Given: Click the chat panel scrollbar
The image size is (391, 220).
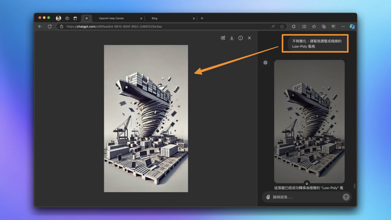Looking at the screenshot, I should (355, 186).
